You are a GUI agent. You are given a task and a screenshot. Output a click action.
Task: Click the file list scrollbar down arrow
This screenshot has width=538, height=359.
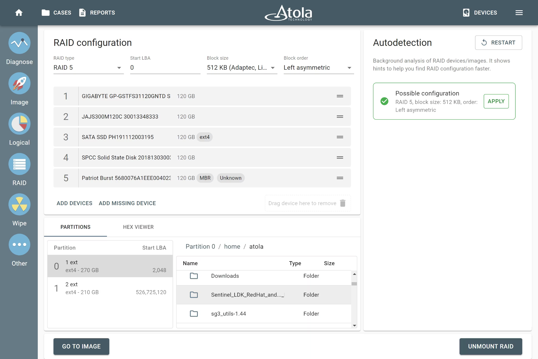(354, 326)
